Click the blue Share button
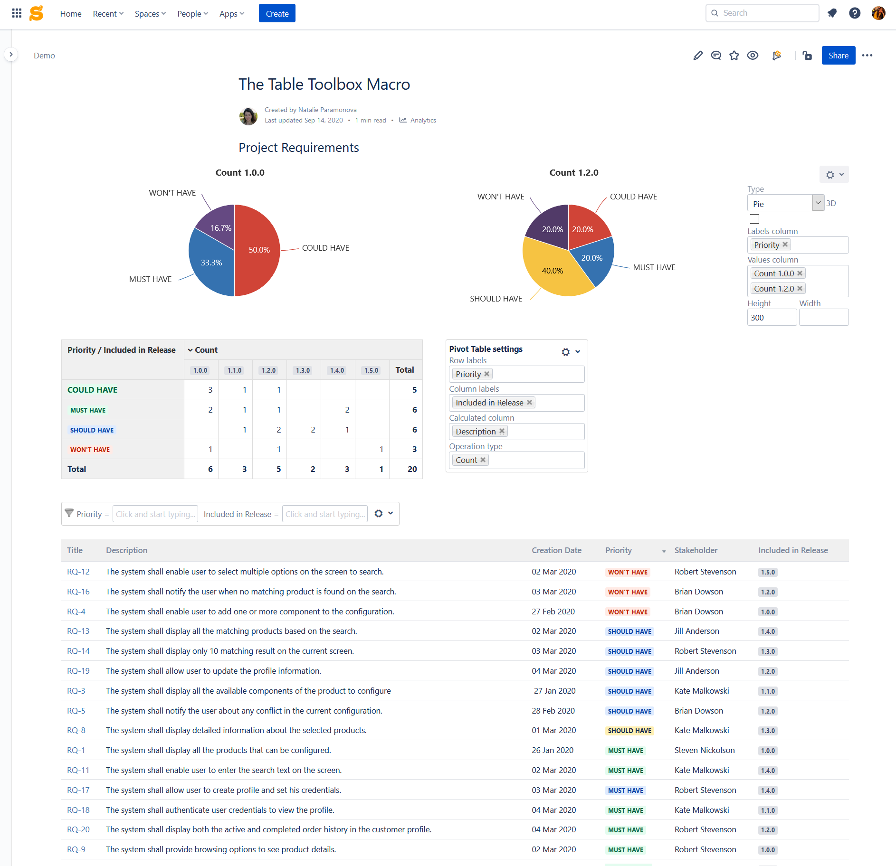896x866 pixels. click(838, 55)
